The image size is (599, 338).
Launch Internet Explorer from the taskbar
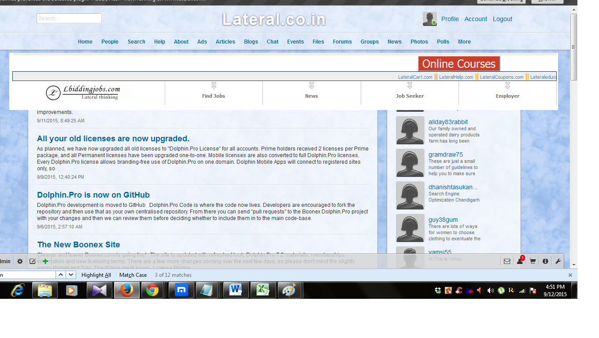[x=18, y=290]
